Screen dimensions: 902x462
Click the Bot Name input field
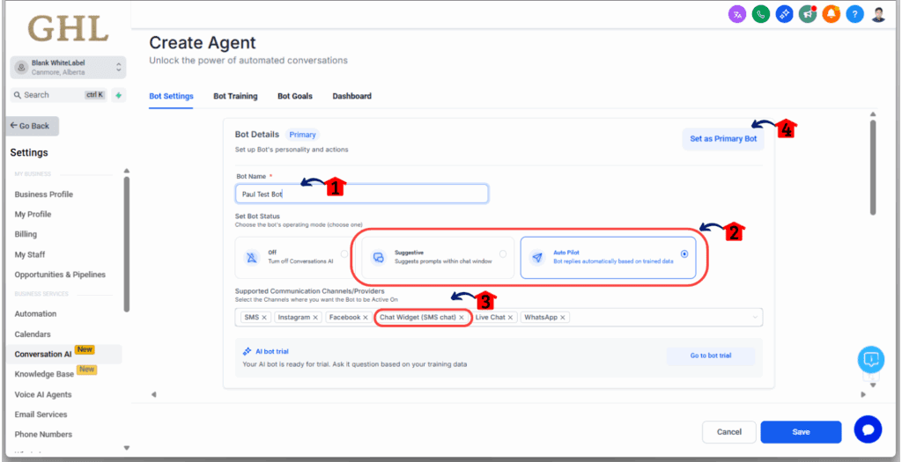coord(362,194)
